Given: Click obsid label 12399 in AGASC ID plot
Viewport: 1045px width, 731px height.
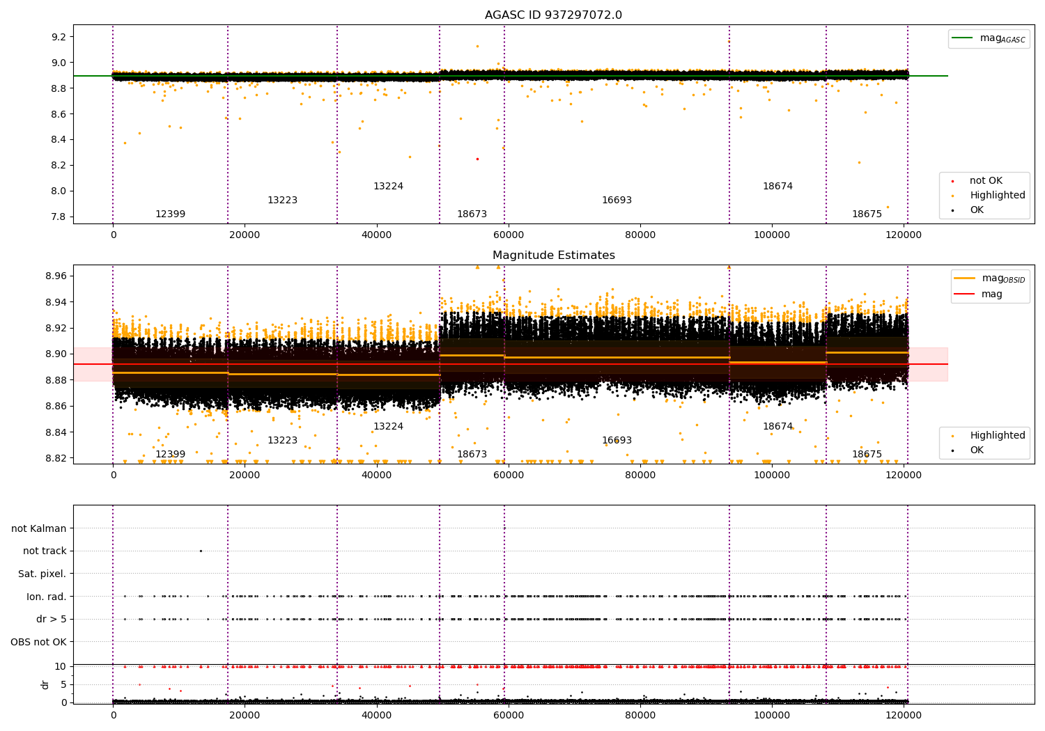Looking at the screenshot, I should 170,214.
